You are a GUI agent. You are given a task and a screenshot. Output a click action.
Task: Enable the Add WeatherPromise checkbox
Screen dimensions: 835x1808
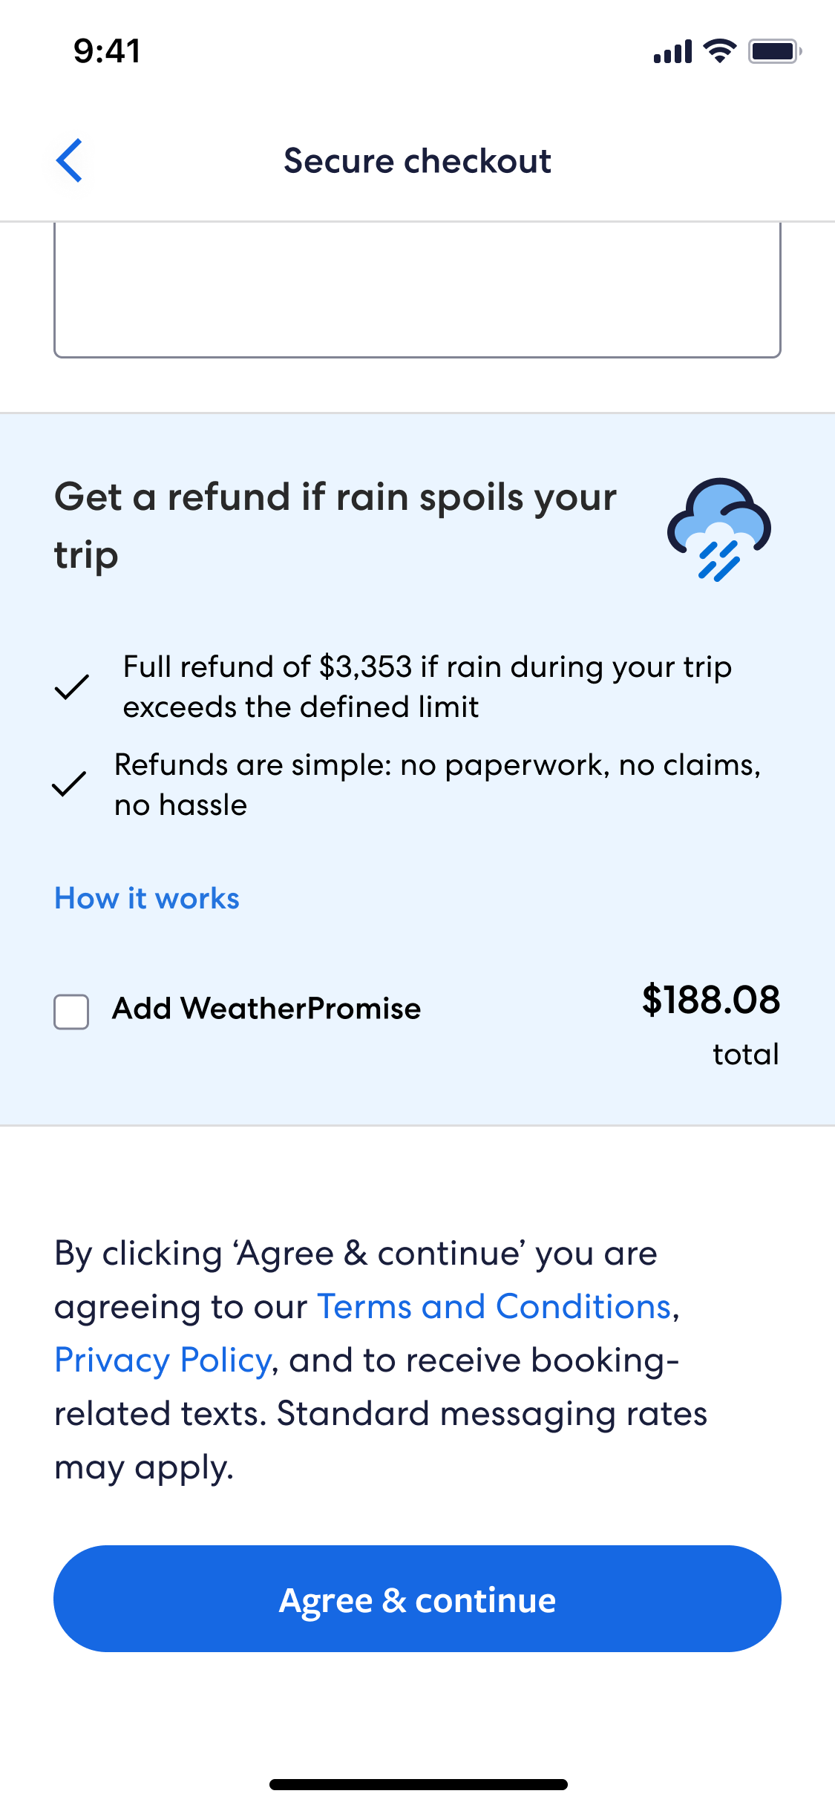pos(71,1012)
